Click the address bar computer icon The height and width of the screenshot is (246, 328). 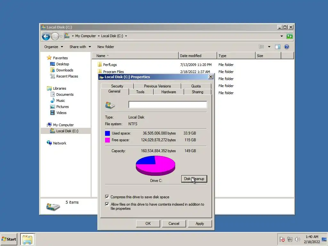[x=67, y=36]
